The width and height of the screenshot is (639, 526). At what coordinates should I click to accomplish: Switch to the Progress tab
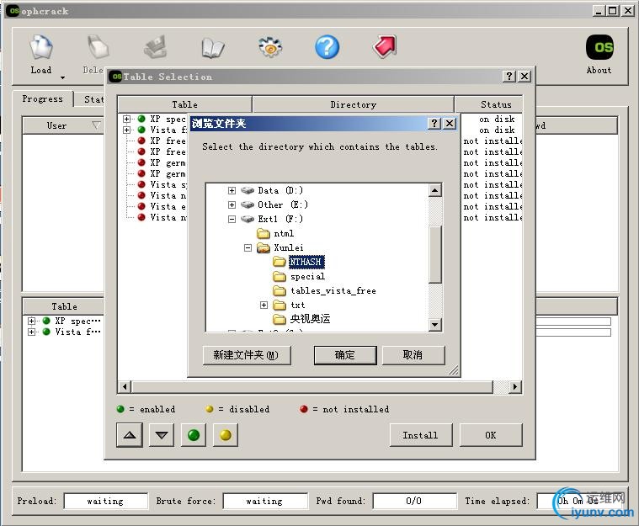coord(43,99)
